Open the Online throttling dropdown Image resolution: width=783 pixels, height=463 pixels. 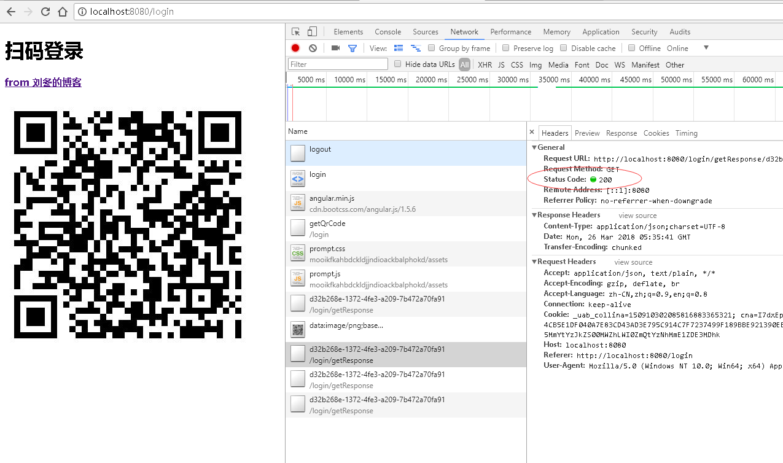coord(687,48)
